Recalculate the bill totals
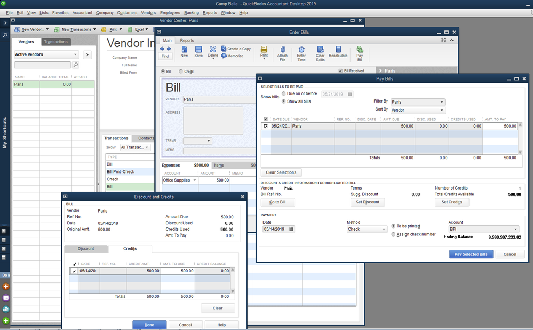 [338, 52]
